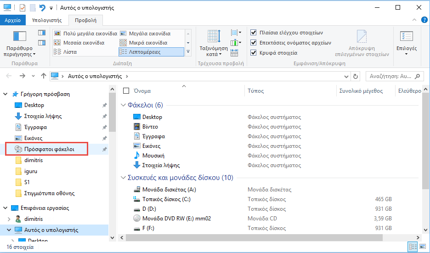
Task: Switch to Λεπτομέρειες layout
Action: (151, 52)
